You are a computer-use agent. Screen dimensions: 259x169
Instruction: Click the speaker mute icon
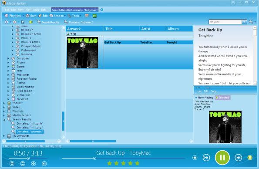pyautogui.click(x=44, y=163)
